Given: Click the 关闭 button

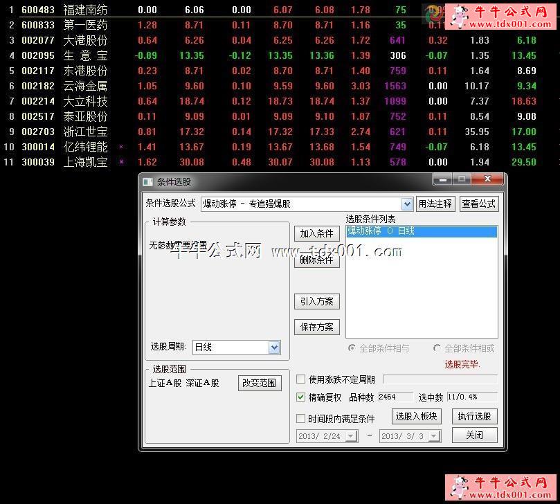Looking at the screenshot, I should point(475,435).
